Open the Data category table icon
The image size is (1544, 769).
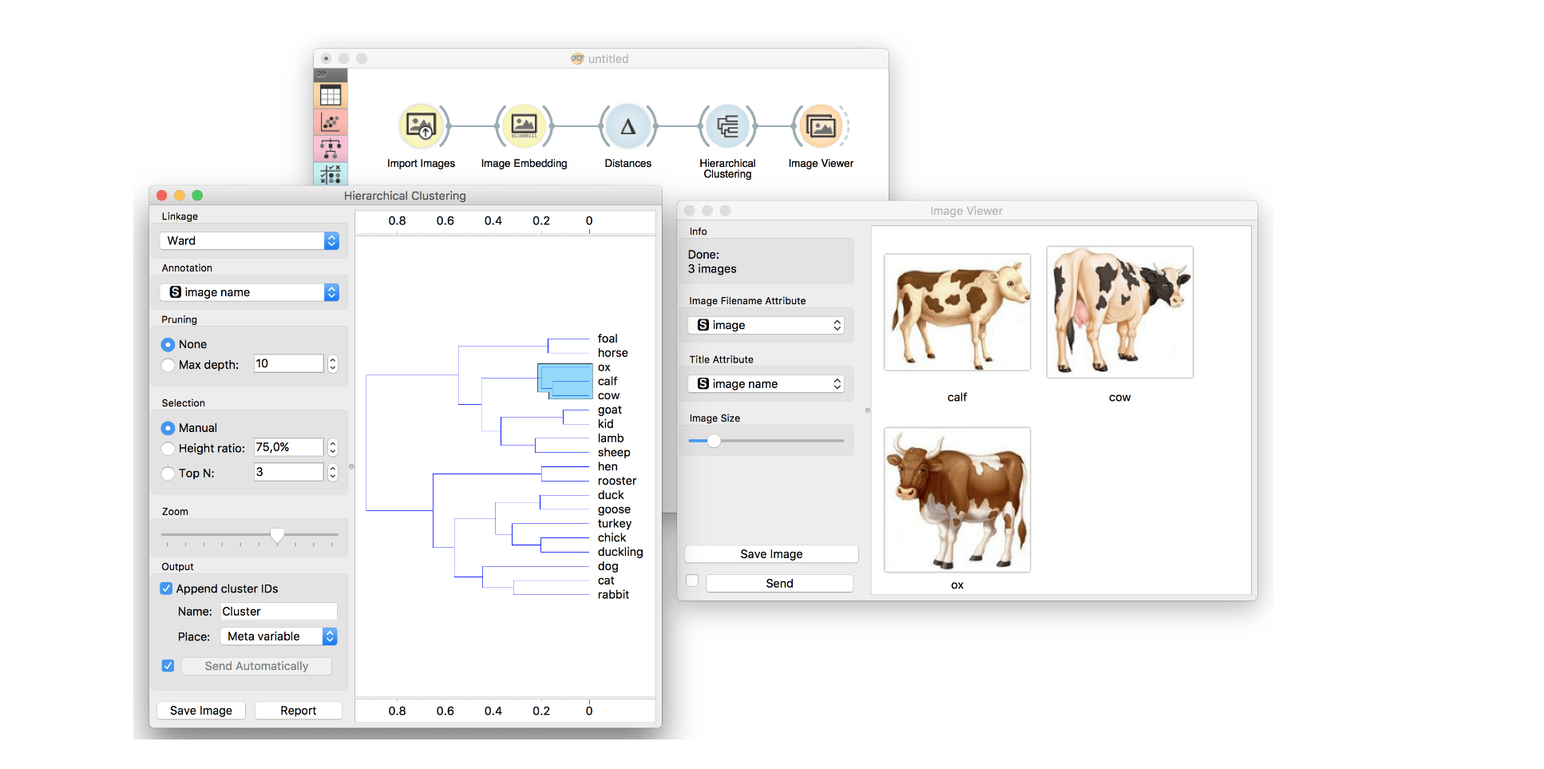coord(331,96)
